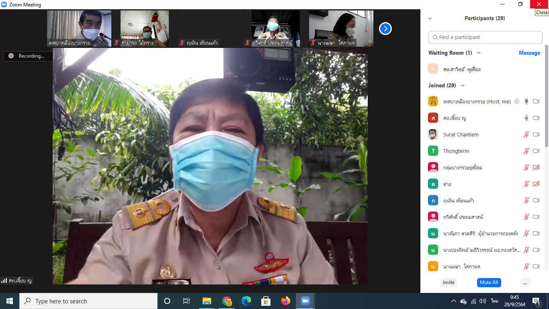Collapse the Participants panel chevron
This screenshot has height=309, width=549.
coord(430,19)
